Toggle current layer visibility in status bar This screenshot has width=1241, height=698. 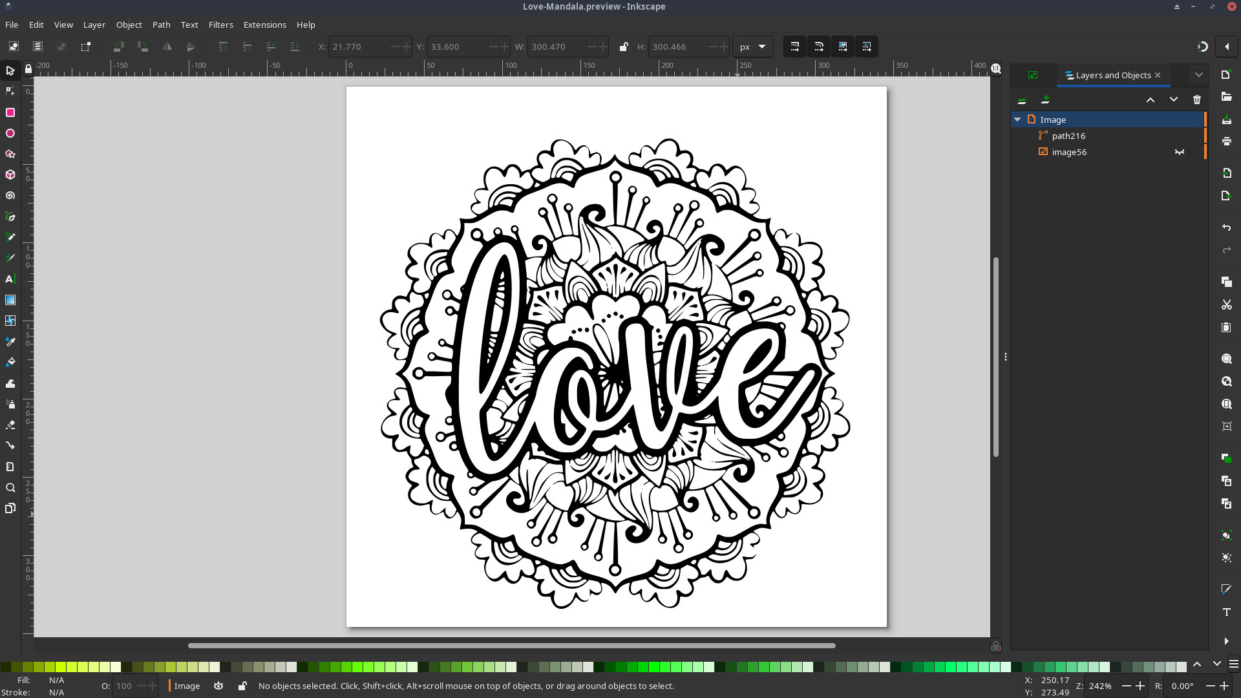point(218,686)
